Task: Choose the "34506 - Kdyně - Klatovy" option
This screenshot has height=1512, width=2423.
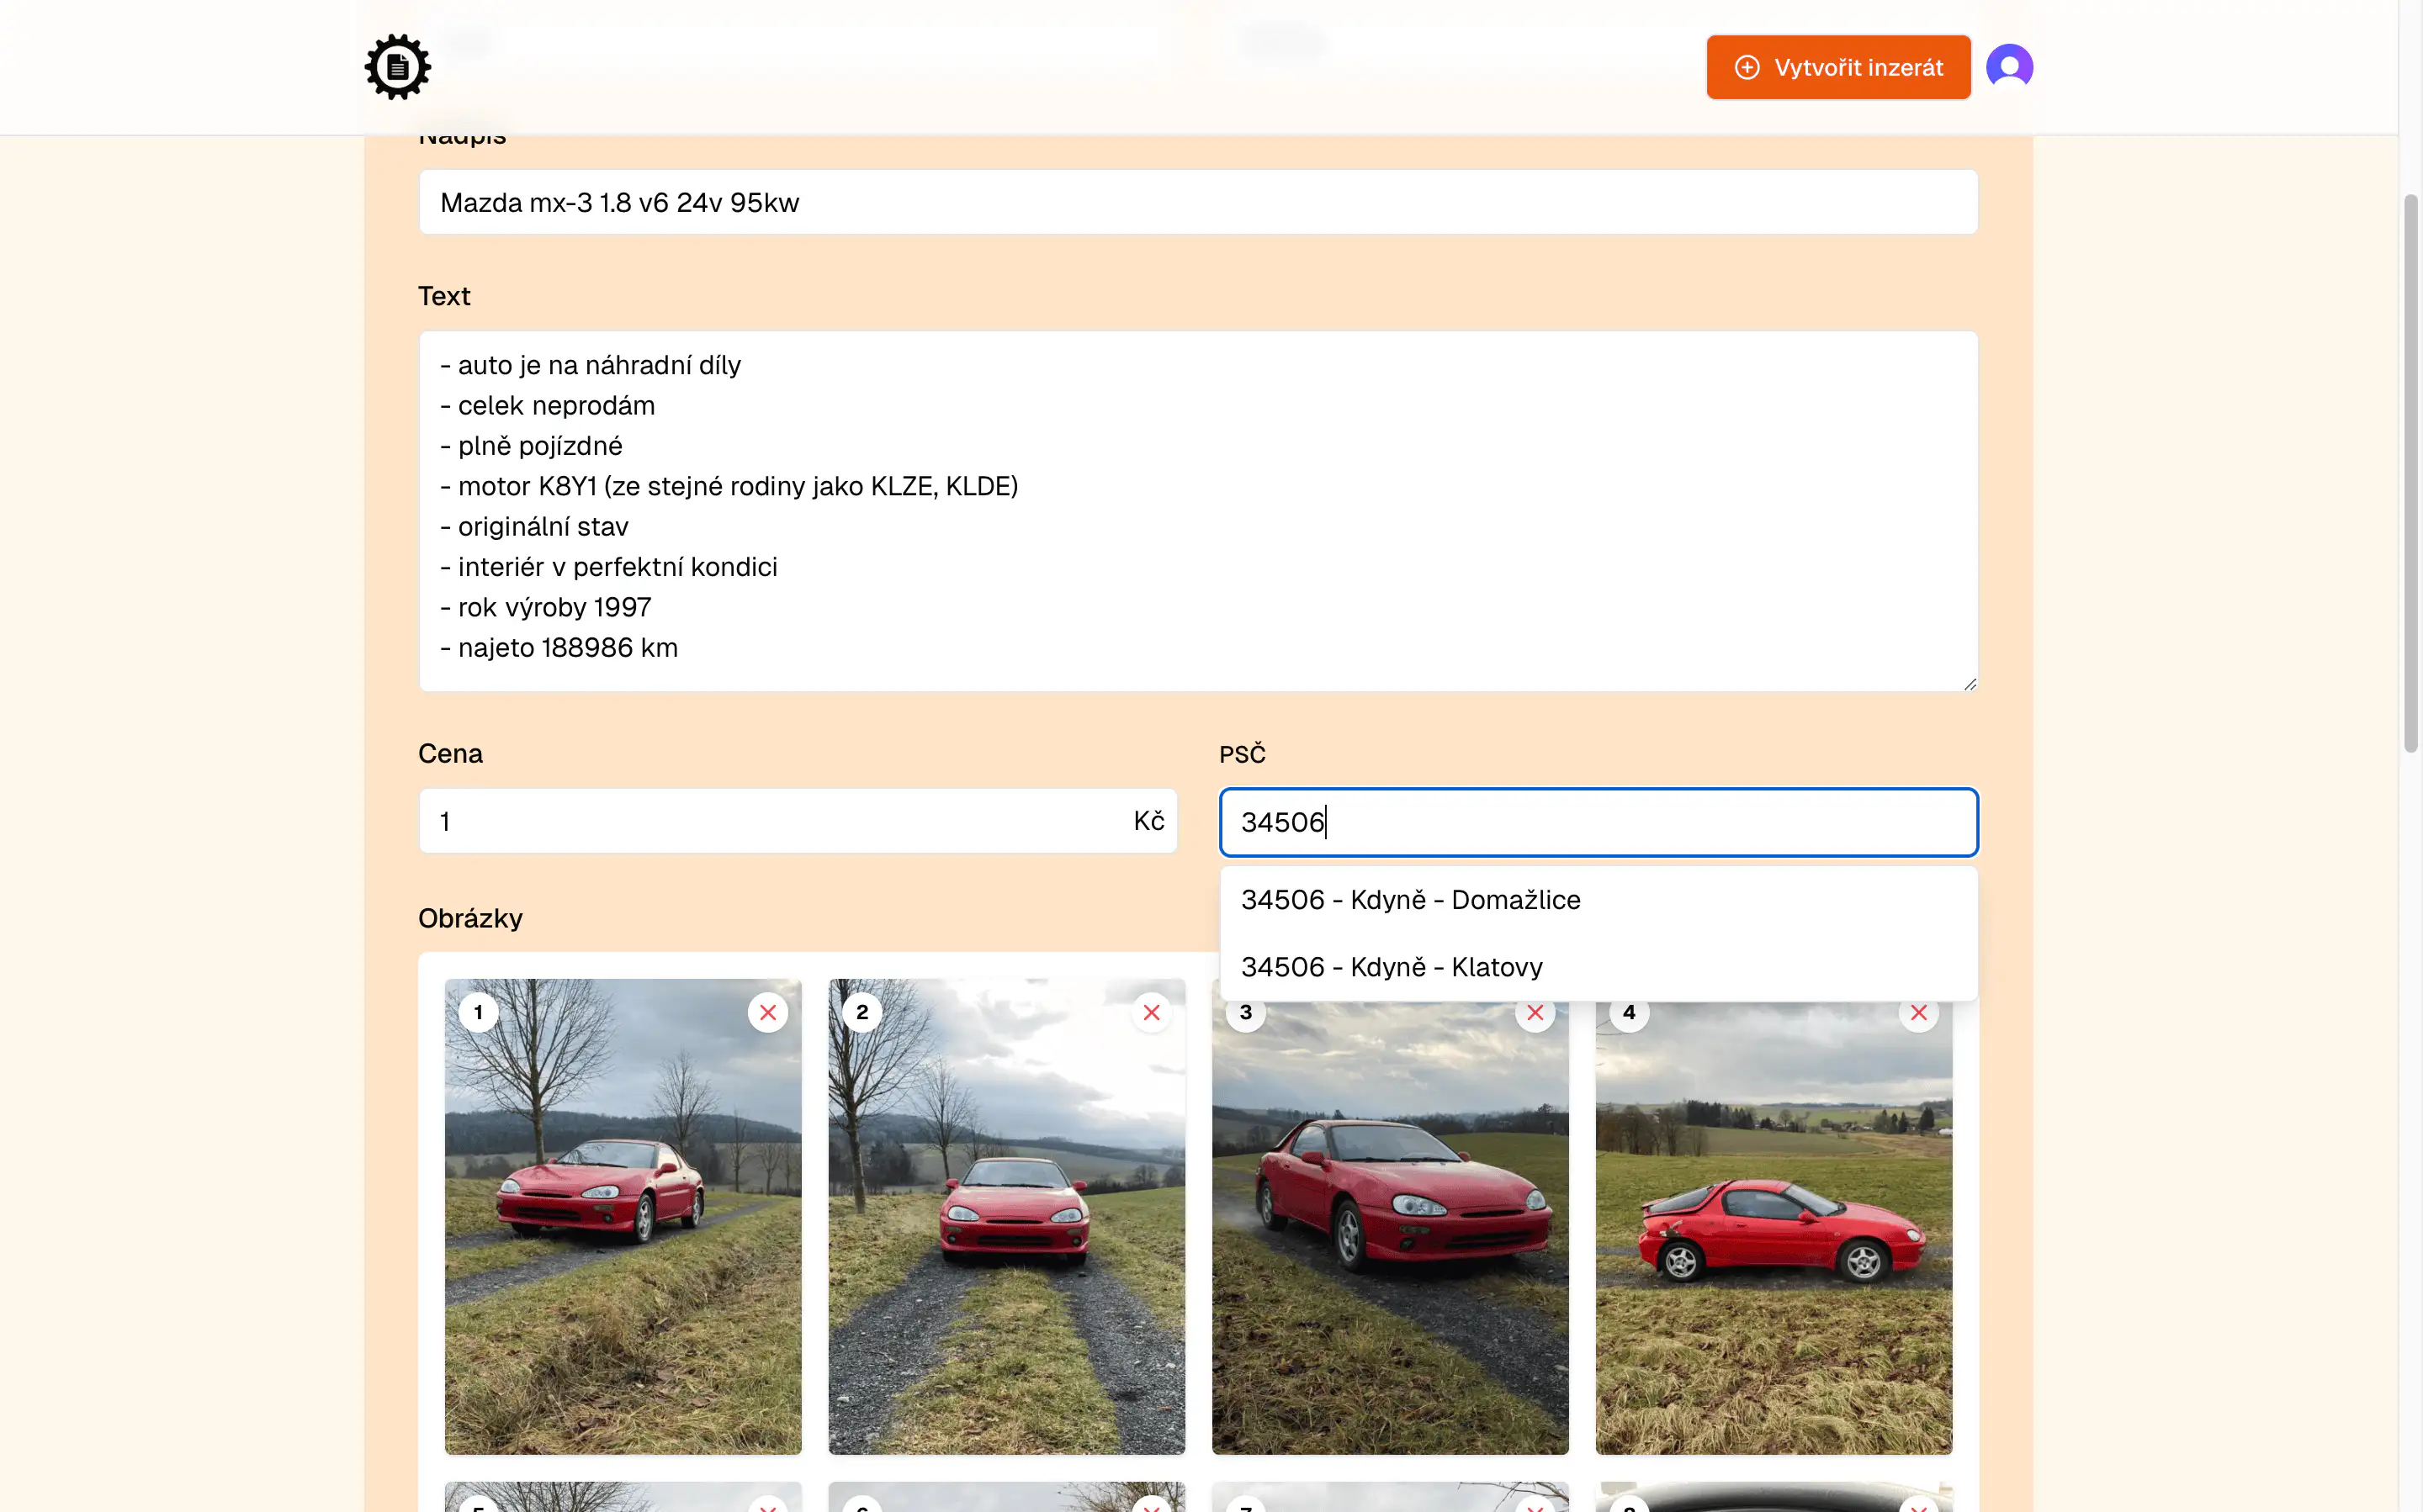Action: pos(1392,966)
